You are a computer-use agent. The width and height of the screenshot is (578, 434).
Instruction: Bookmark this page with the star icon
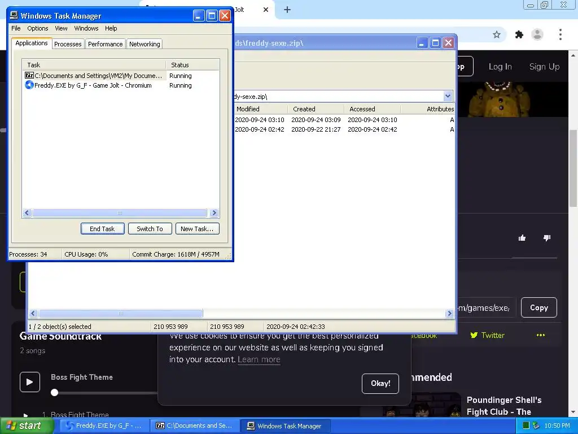click(497, 34)
